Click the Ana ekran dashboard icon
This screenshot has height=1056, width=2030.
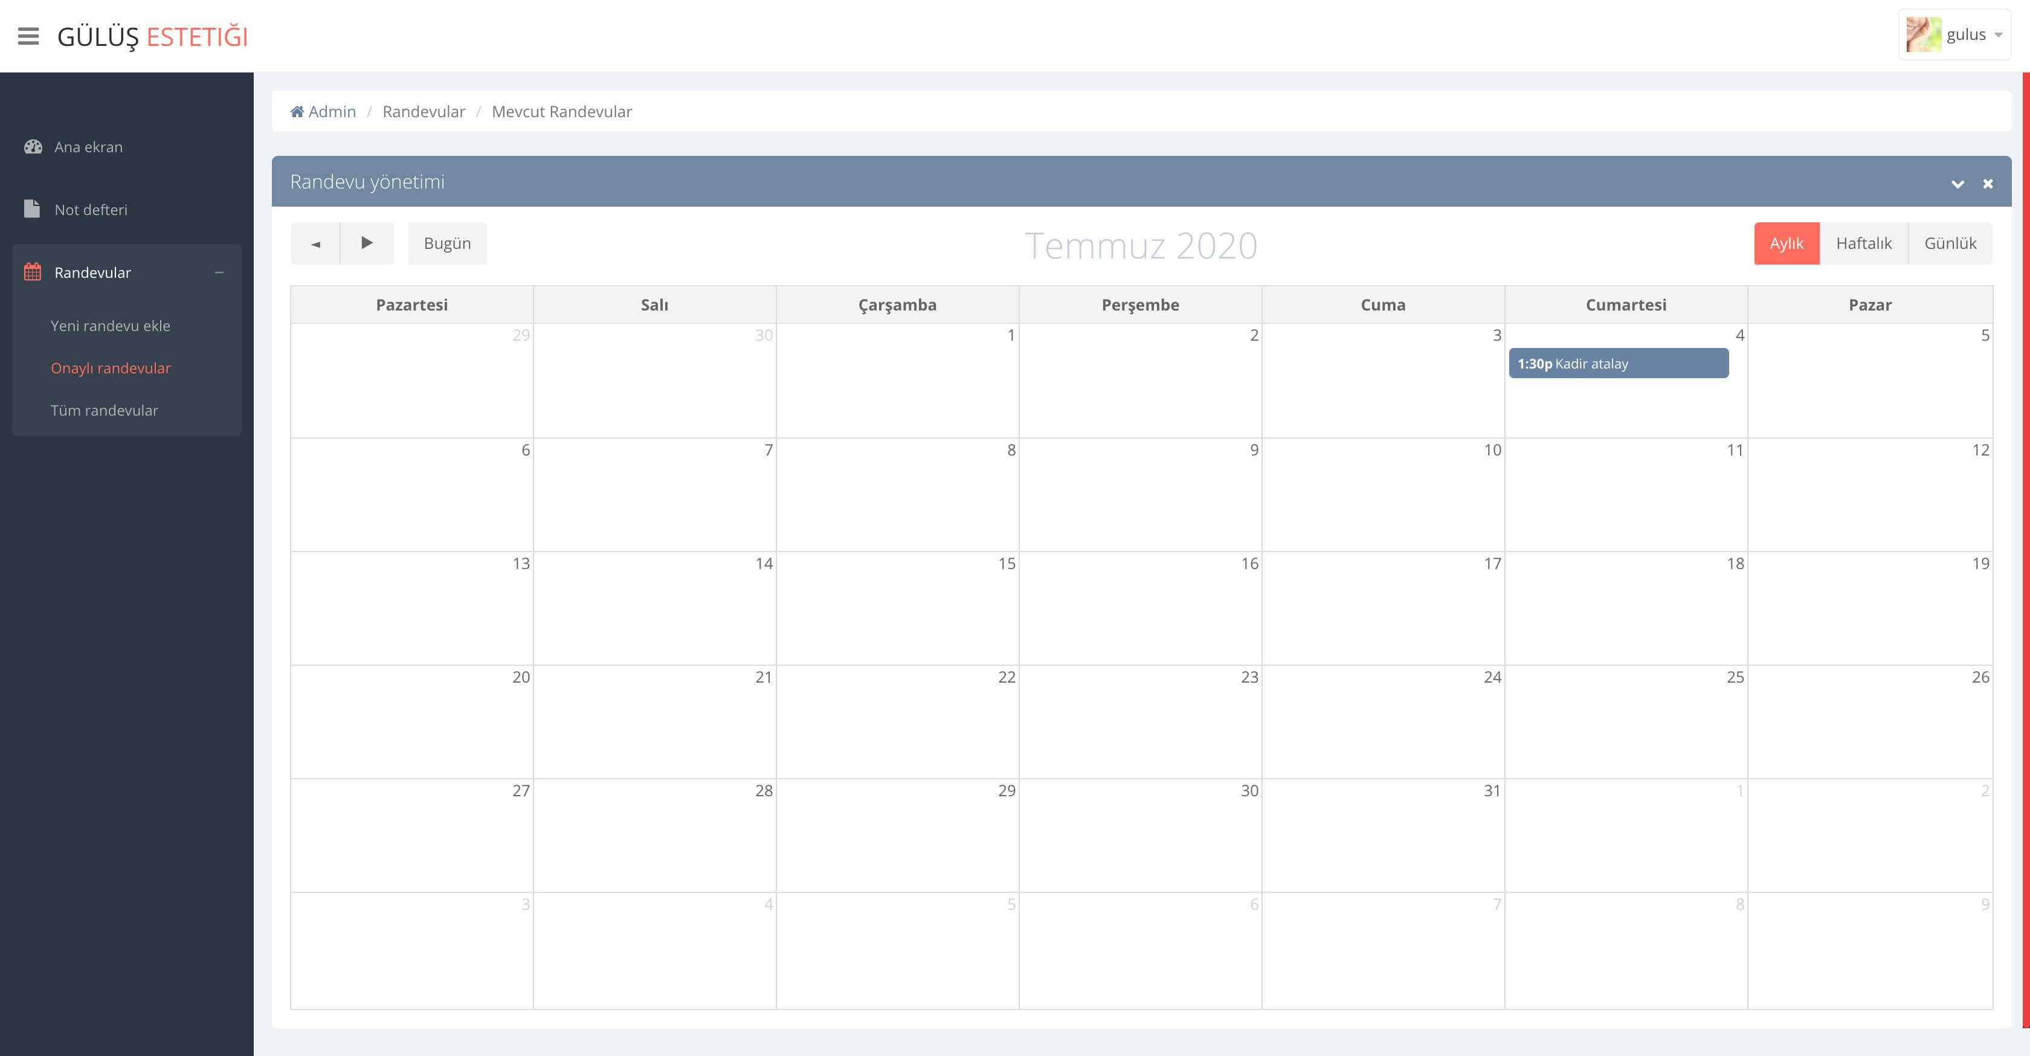[x=33, y=147]
